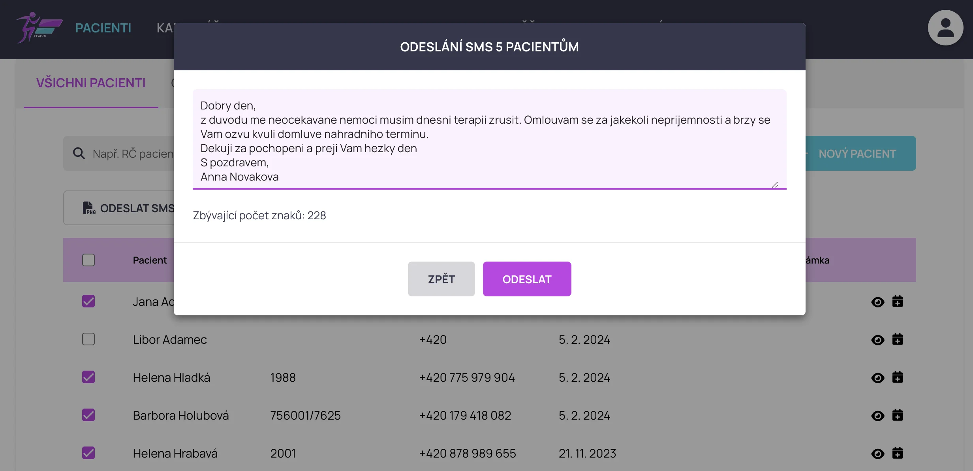Switch to VŠICHNI PACIENTI tab
Screen dimensions: 973x471
(x=91, y=83)
